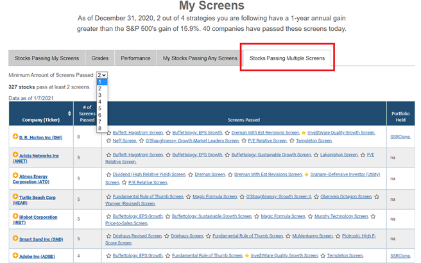Star the Templeton Screen in D. R. Horton row
This screenshot has height=263, width=421.
[x=292, y=140]
